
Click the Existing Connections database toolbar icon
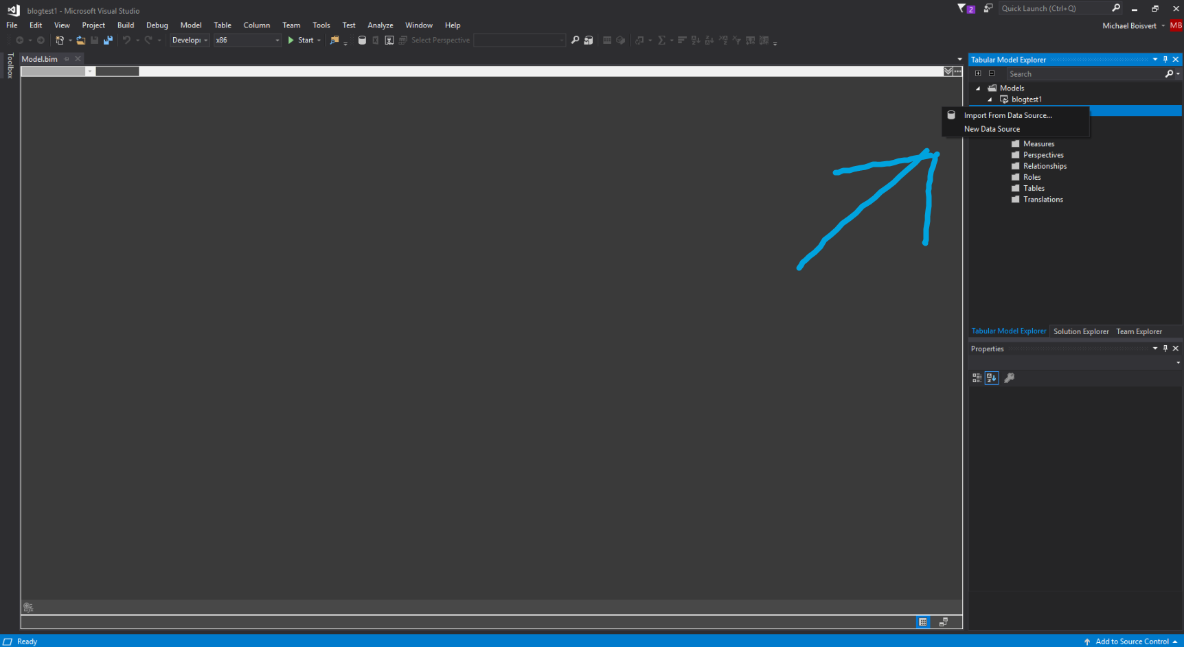click(x=589, y=40)
